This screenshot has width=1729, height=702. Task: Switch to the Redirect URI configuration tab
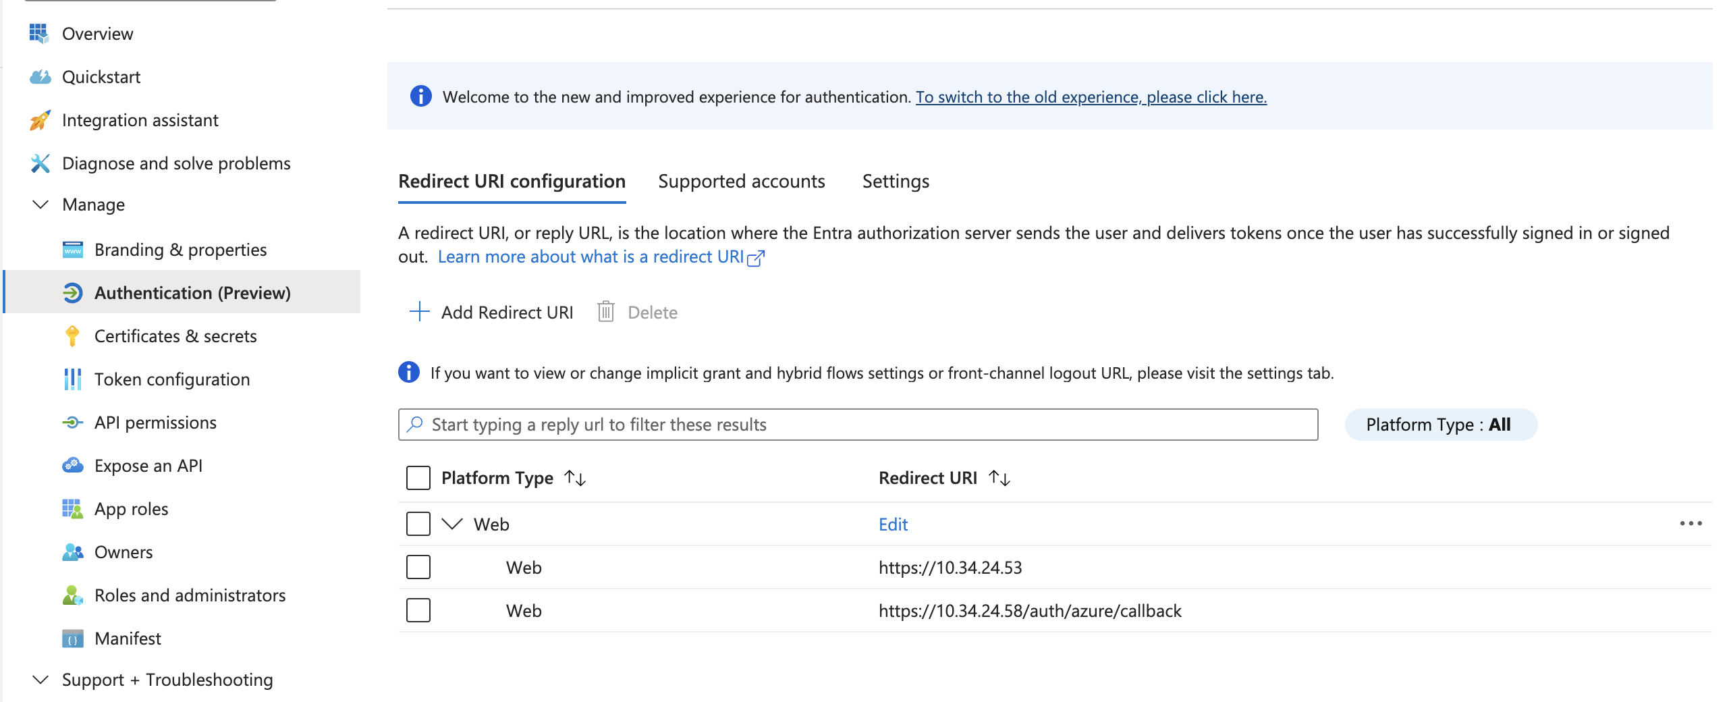point(512,181)
